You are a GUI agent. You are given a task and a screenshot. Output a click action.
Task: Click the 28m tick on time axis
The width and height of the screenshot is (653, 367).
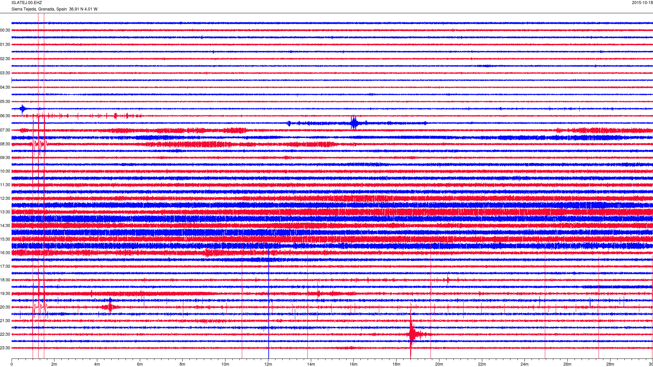click(x=610, y=364)
